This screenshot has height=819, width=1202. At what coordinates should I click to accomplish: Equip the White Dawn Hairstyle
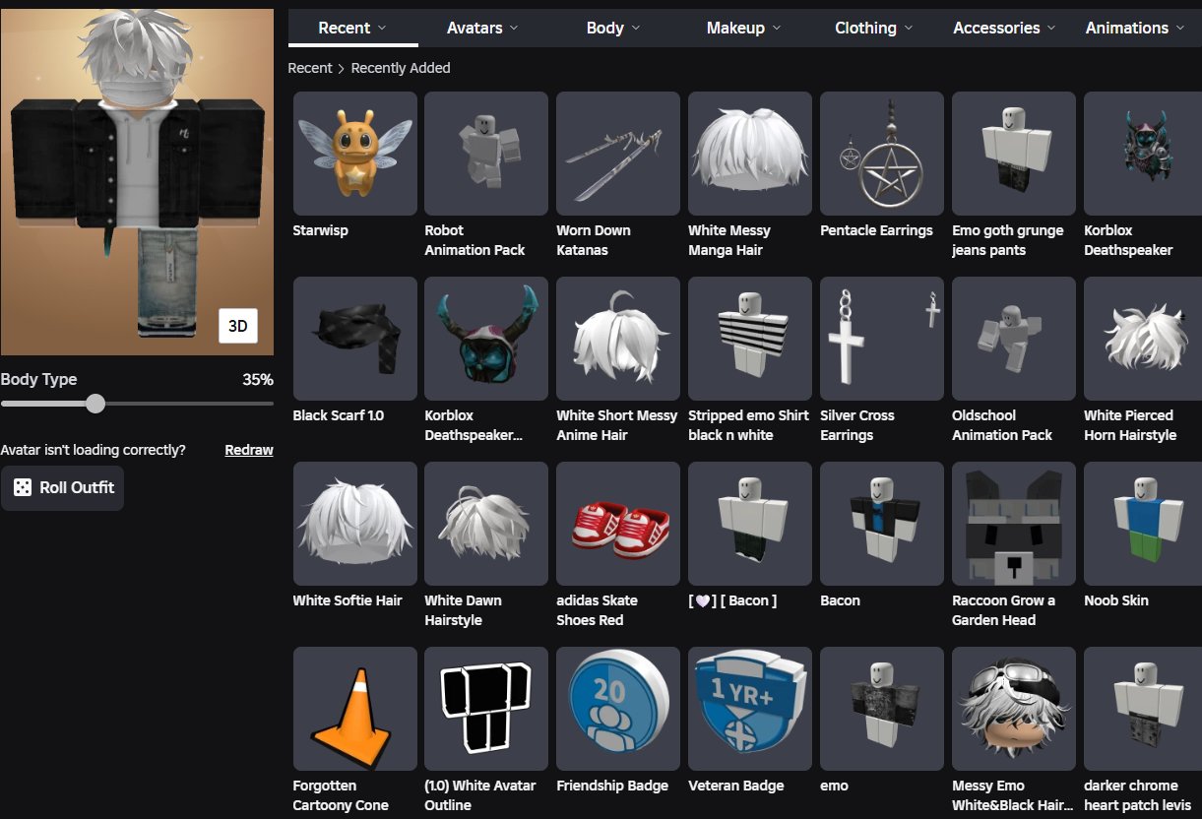point(486,524)
